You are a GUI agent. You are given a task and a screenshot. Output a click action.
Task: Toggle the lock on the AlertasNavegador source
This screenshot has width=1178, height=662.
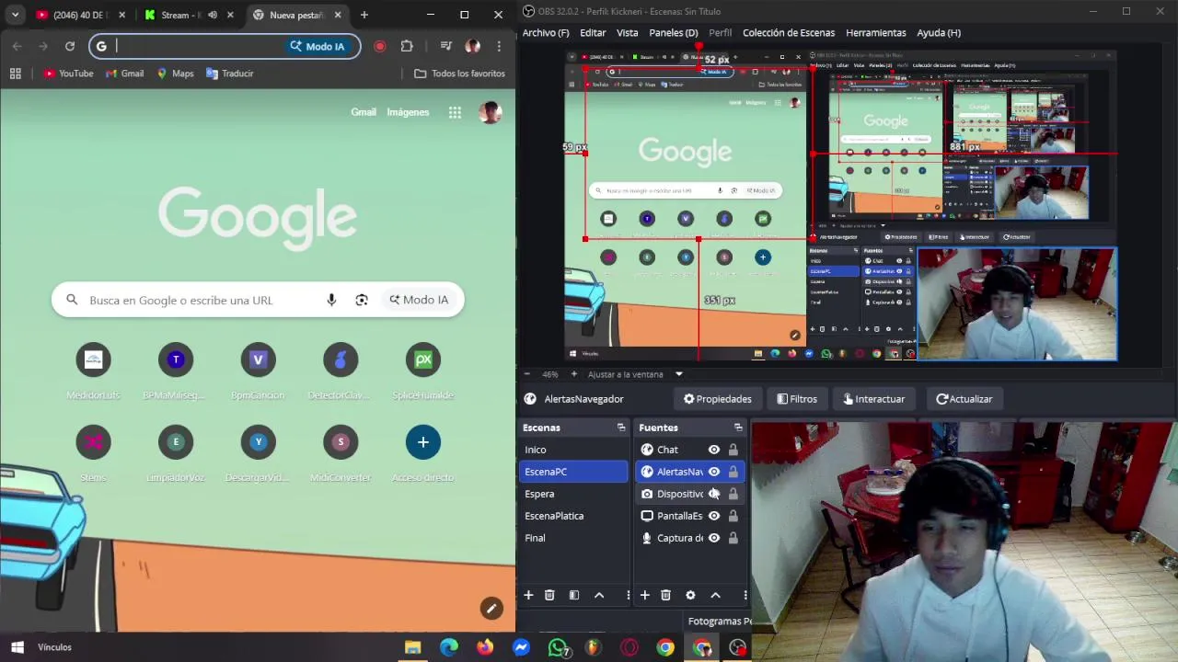[733, 472]
